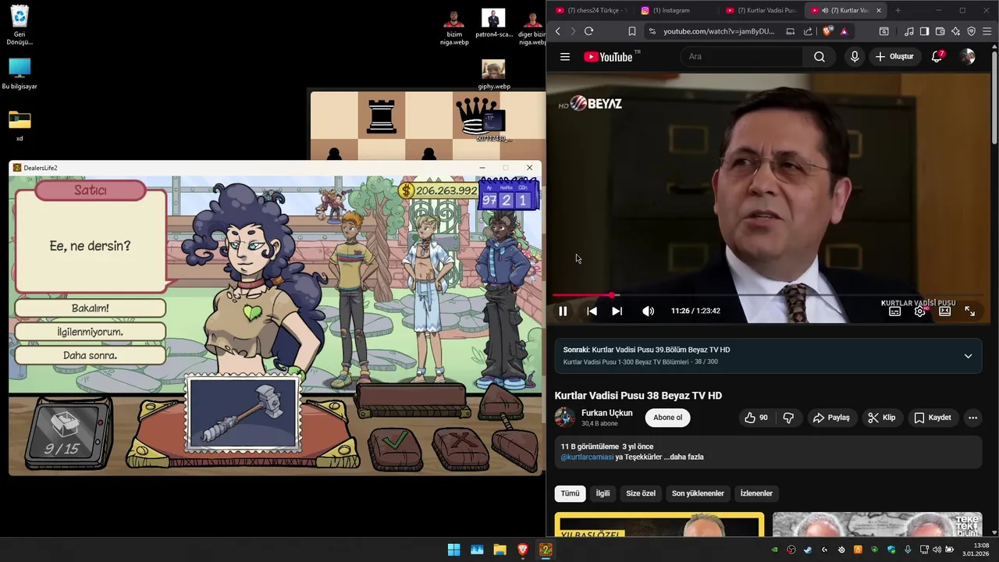The height and width of the screenshot is (562, 999).
Task: Open a new browser tab
Action: point(898,10)
